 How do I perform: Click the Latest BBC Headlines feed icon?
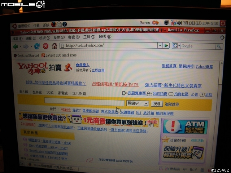tap(43, 55)
